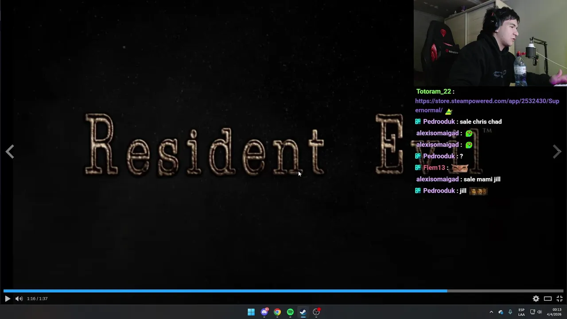Image resolution: width=567 pixels, height=319 pixels.
Task: Open the Steam store Supernormal link
Action: (x=487, y=105)
